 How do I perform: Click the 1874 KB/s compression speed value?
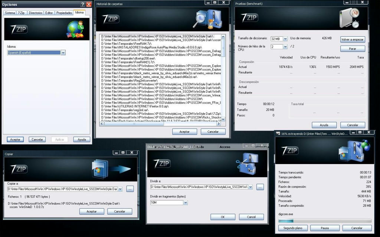pyautogui.click(x=285, y=67)
